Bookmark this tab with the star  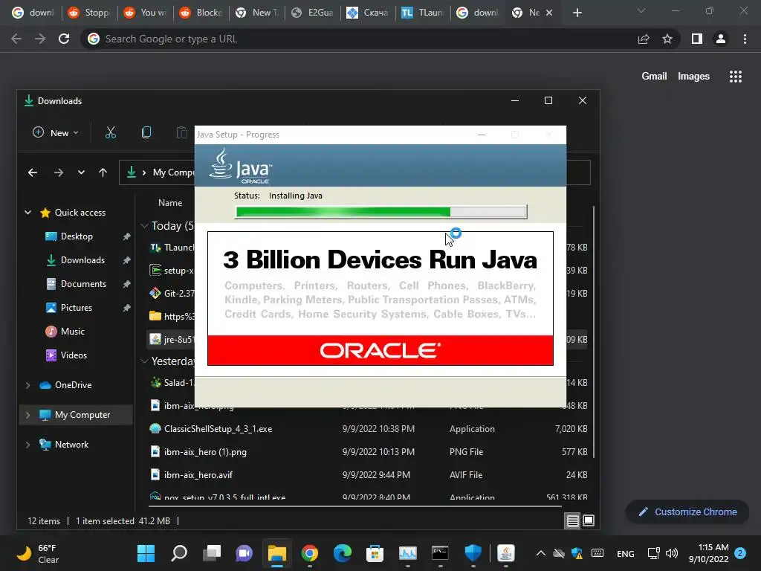[667, 39]
